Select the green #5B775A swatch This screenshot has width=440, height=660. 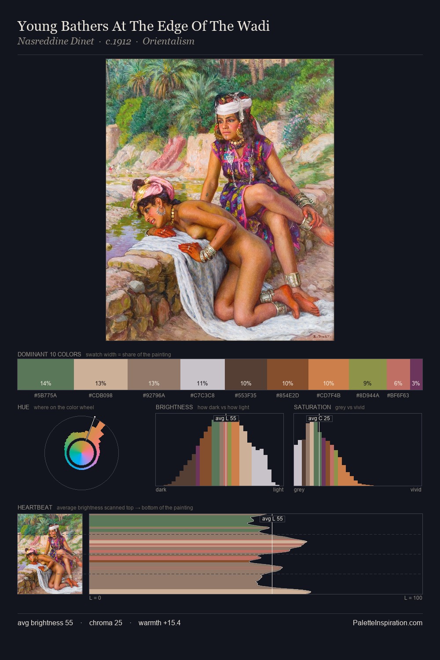pyautogui.click(x=46, y=374)
